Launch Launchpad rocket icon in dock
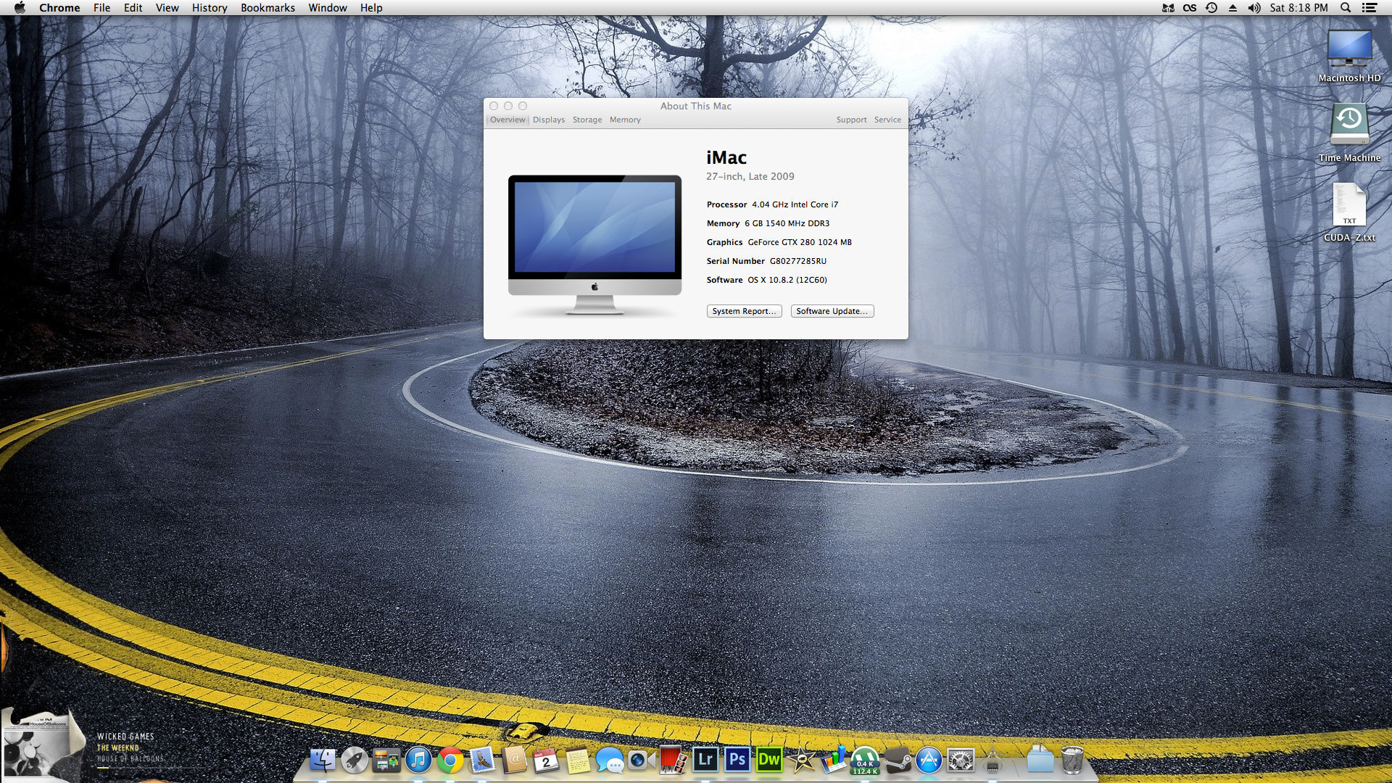The image size is (1392, 783). [x=355, y=760]
